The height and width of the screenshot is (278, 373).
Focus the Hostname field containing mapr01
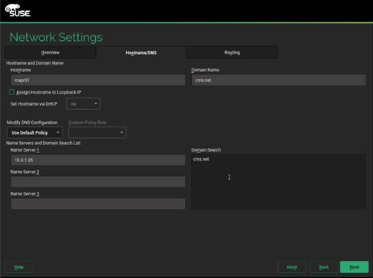click(x=98, y=80)
